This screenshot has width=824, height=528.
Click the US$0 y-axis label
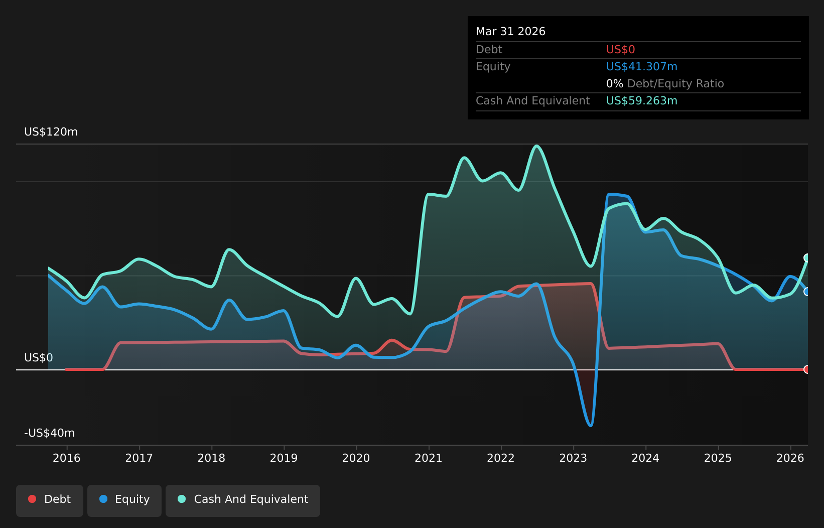tap(39, 358)
